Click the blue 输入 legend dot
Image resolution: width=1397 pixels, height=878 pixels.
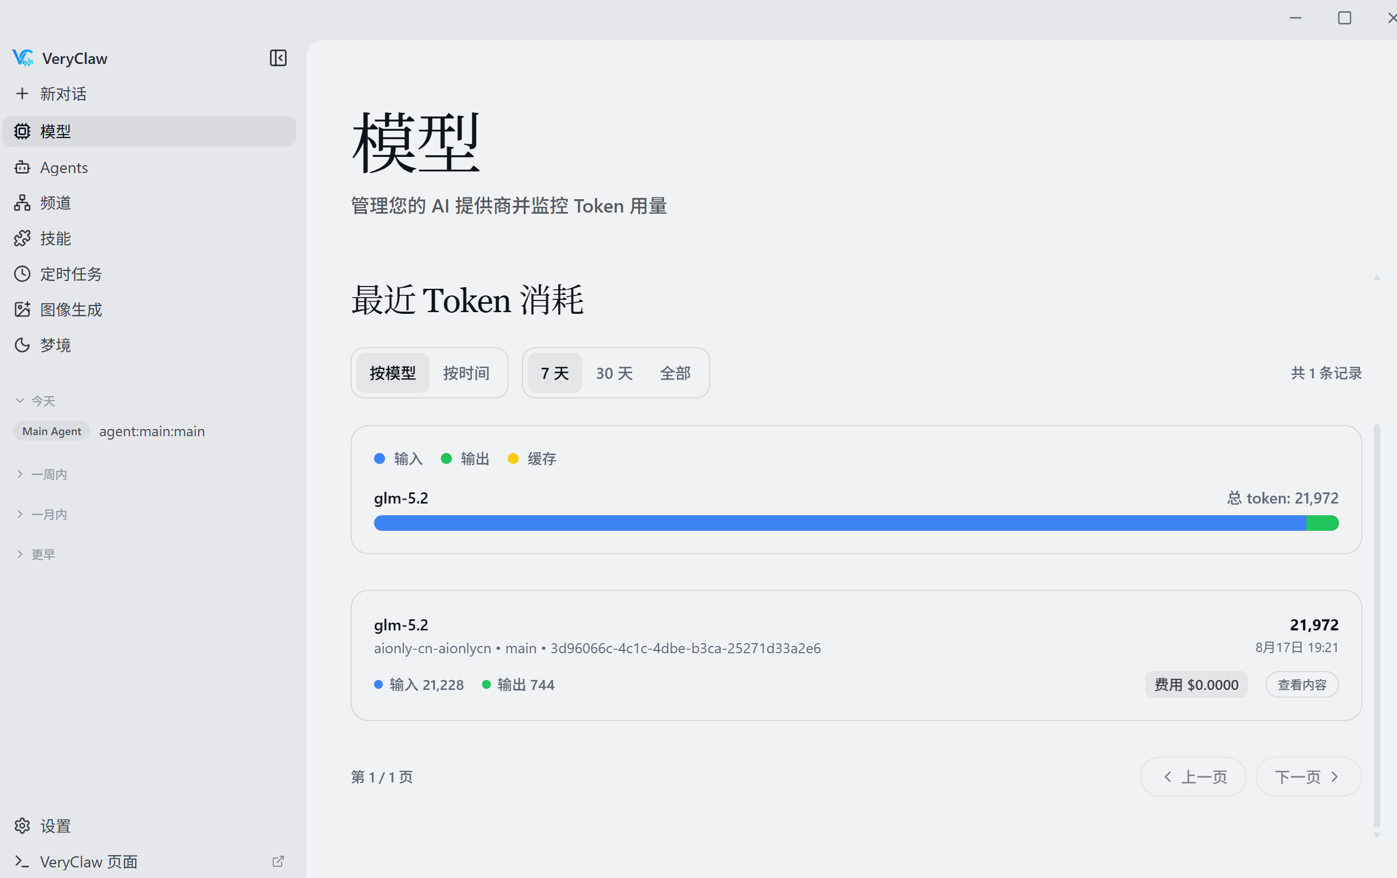(x=380, y=458)
